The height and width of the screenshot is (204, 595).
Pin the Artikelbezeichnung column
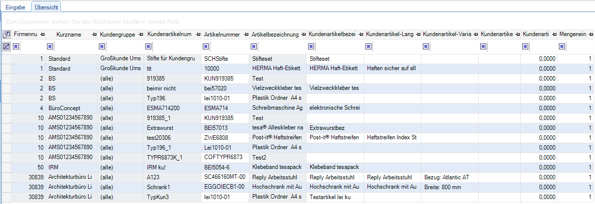click(x=303, y=35)
